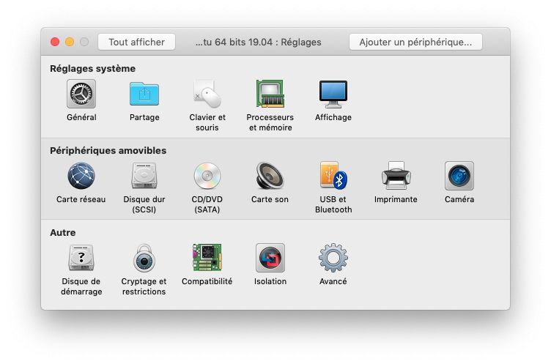Open the Caméra settings
The width and height of the screenshot is (551, 364).
point(459,176)
